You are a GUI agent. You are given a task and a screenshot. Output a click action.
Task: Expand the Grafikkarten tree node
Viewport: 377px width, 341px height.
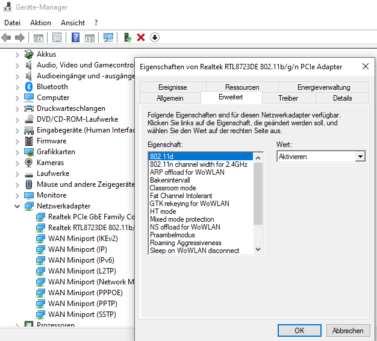click(x=17, y=152)
